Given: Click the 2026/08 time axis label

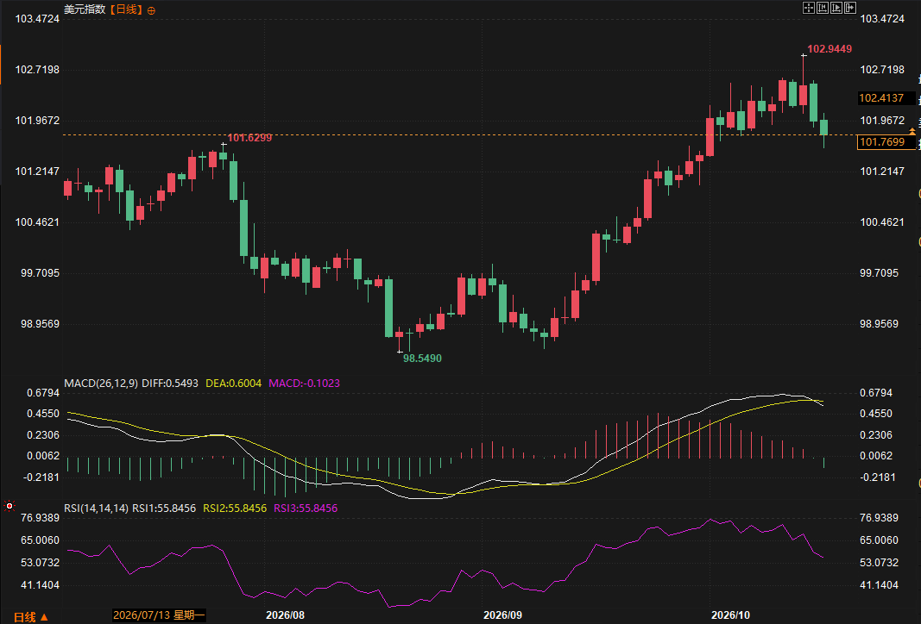Looking at the screenshot, I should [286, 615].
